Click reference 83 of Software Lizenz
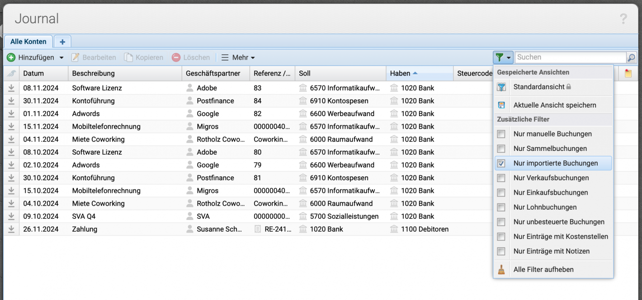 pyautogui.click(x=258, y=88)
